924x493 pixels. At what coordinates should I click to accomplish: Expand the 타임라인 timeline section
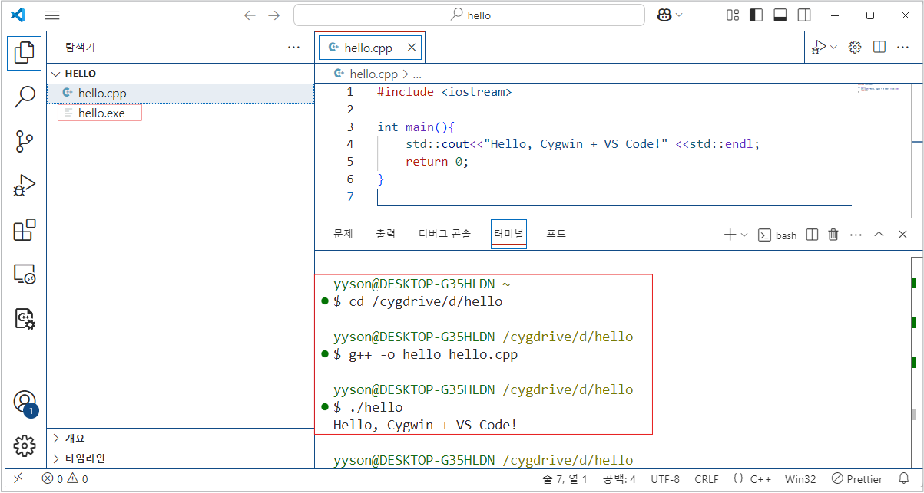coord(180,458)
